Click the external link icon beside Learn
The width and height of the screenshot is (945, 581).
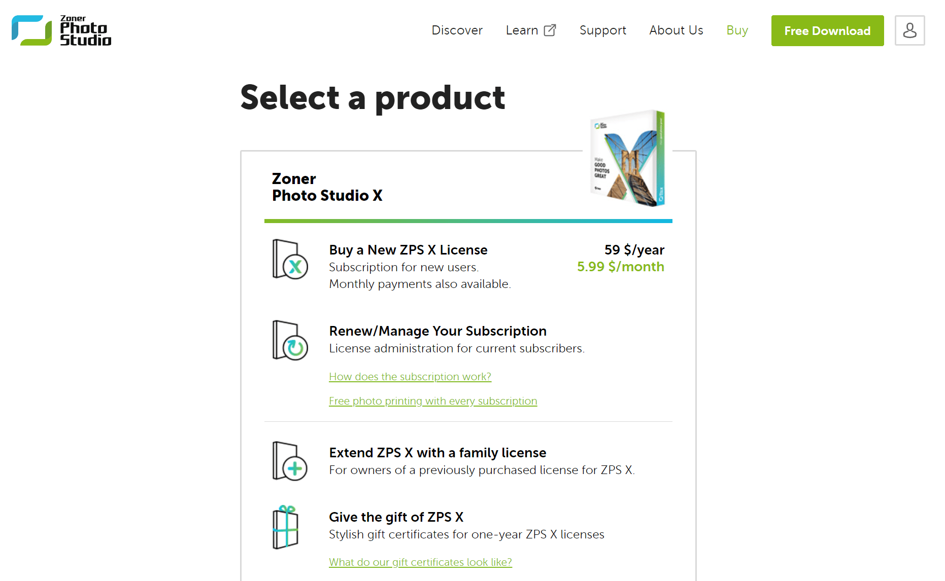[550, 30]
